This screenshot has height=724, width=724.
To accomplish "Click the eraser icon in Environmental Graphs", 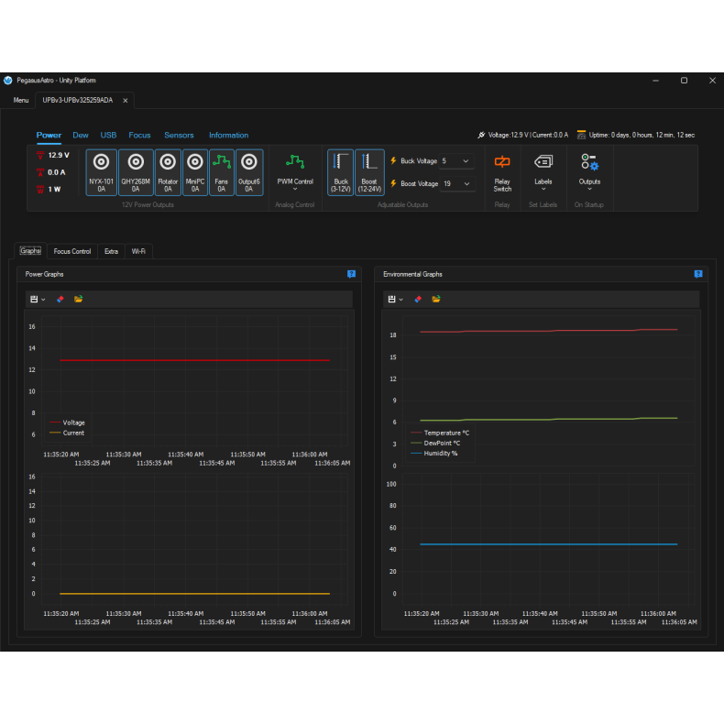I will (418, 299).
